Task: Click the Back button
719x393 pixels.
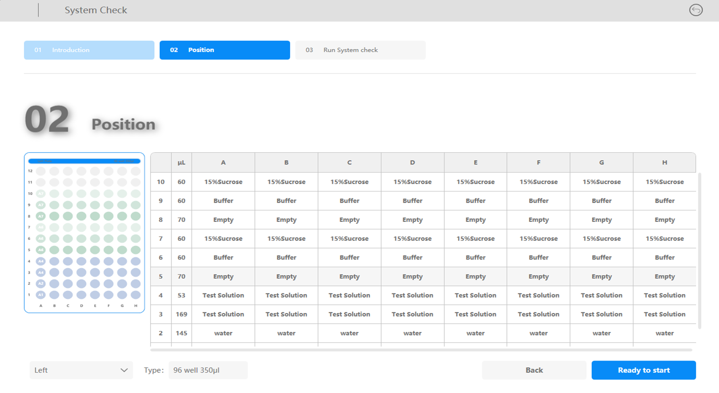Action: click(534, 370)
